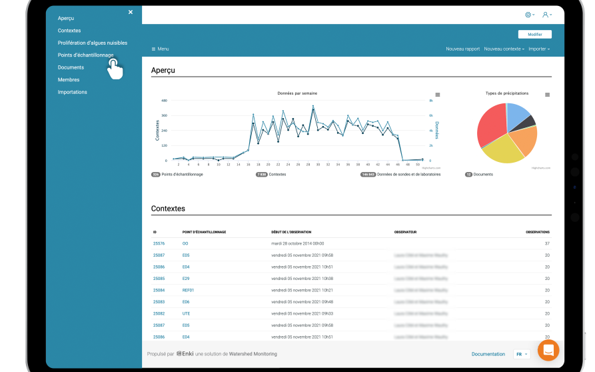Open Membres in sidebar
This screenshot has width=595, height=372.
coord(69,80)
